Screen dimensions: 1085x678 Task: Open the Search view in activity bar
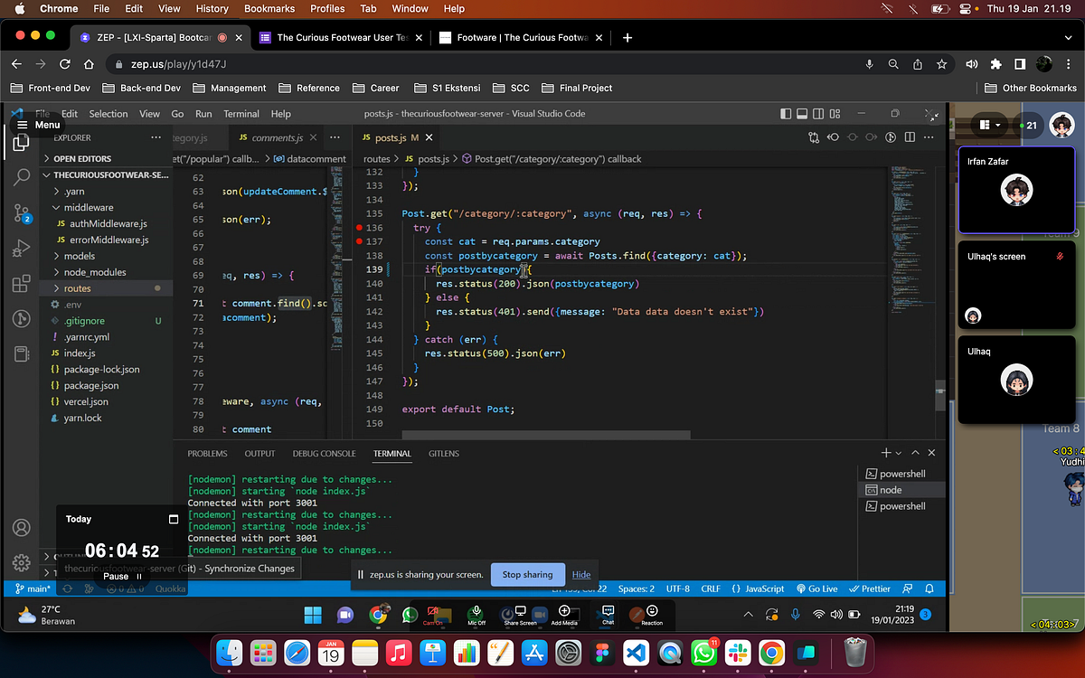pos(22,177)
